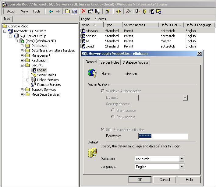This screenshot has width=216, height=187.
Task: Click the New Job toolbar icon
Action: tap(159, 11)
